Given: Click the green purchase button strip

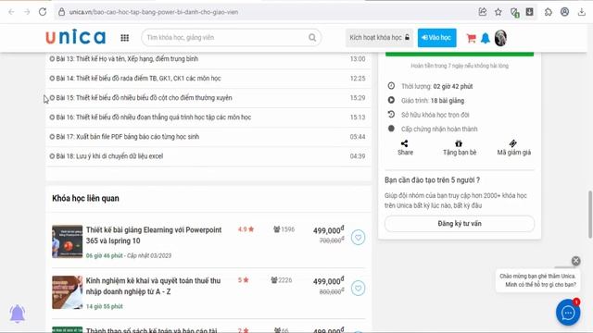Looking at the screenshot, I should click(x=460, y=55).
